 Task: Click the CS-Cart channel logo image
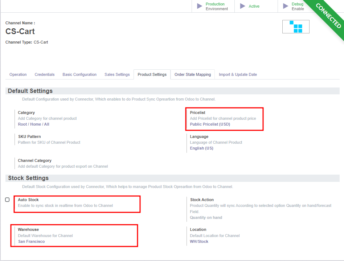coord(296,27)
